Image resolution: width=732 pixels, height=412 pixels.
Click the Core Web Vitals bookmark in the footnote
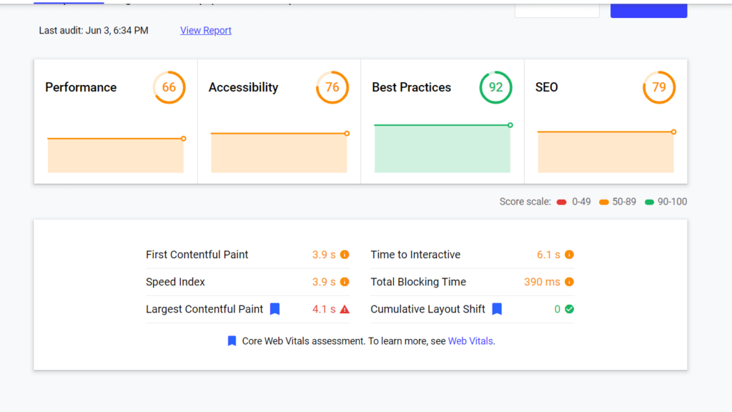click(x=232, y=341)
